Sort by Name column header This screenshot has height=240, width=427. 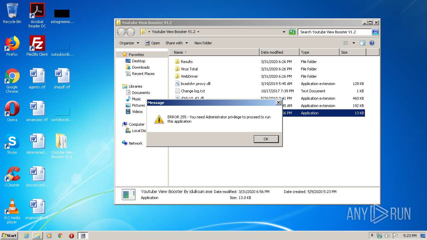pyautogui.click(x=214, y=52)
